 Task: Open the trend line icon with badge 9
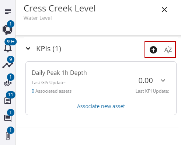click(8, 65)
